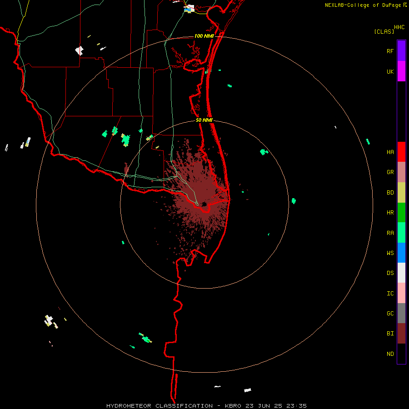The image size is (409, 409).
Task: Click the [CLAS] units label
Action: [x=384, y=31]
